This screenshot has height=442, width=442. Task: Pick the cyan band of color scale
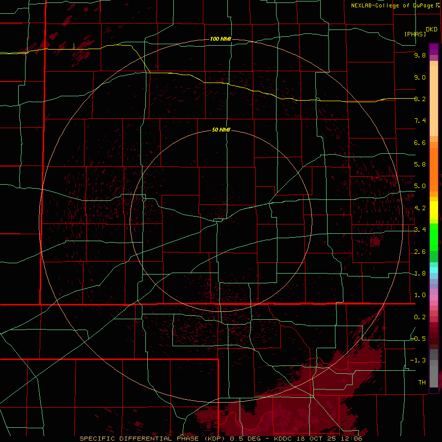pyautogui.click(x=434, y=270)
